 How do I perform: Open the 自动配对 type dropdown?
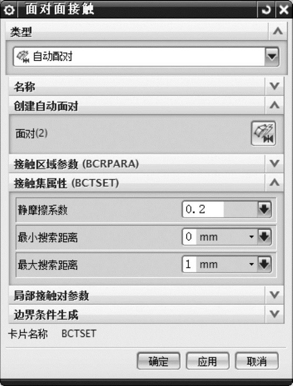coord(271,56)
